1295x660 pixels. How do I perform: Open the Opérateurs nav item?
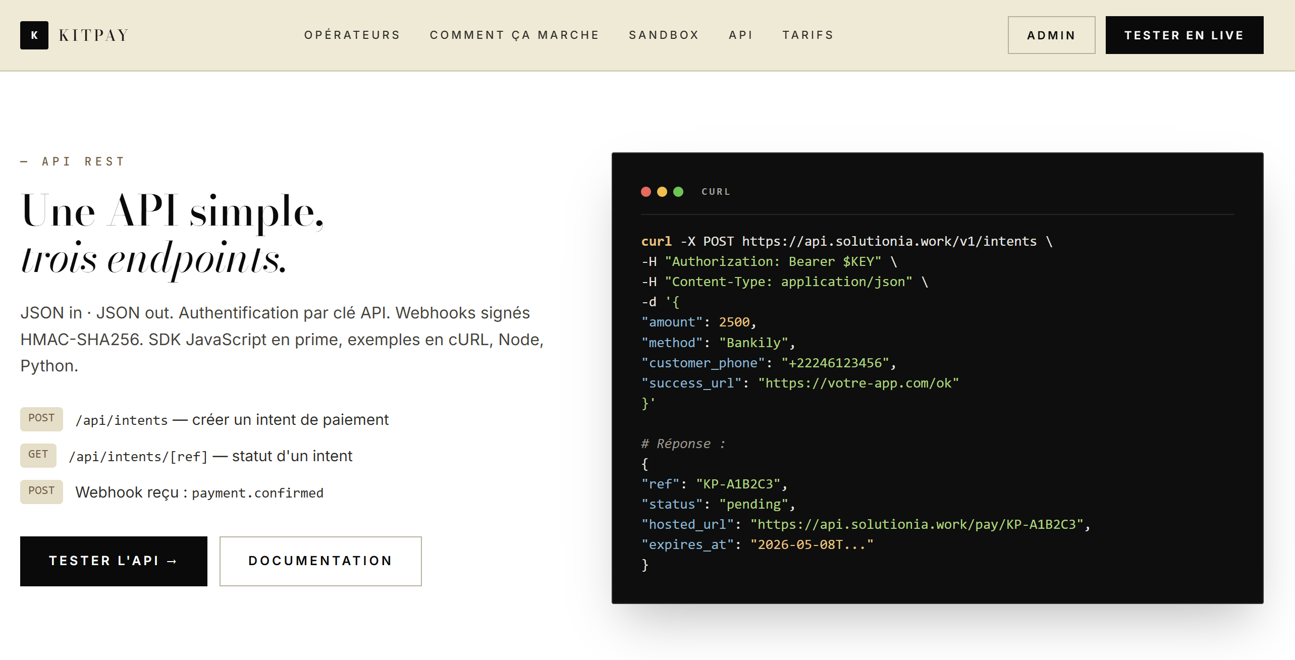pos(352,35)
